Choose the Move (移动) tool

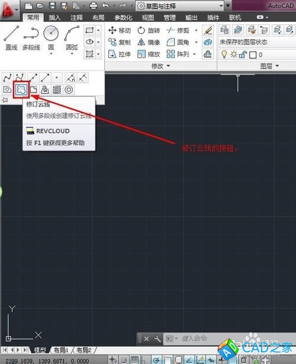pos(120,30)
